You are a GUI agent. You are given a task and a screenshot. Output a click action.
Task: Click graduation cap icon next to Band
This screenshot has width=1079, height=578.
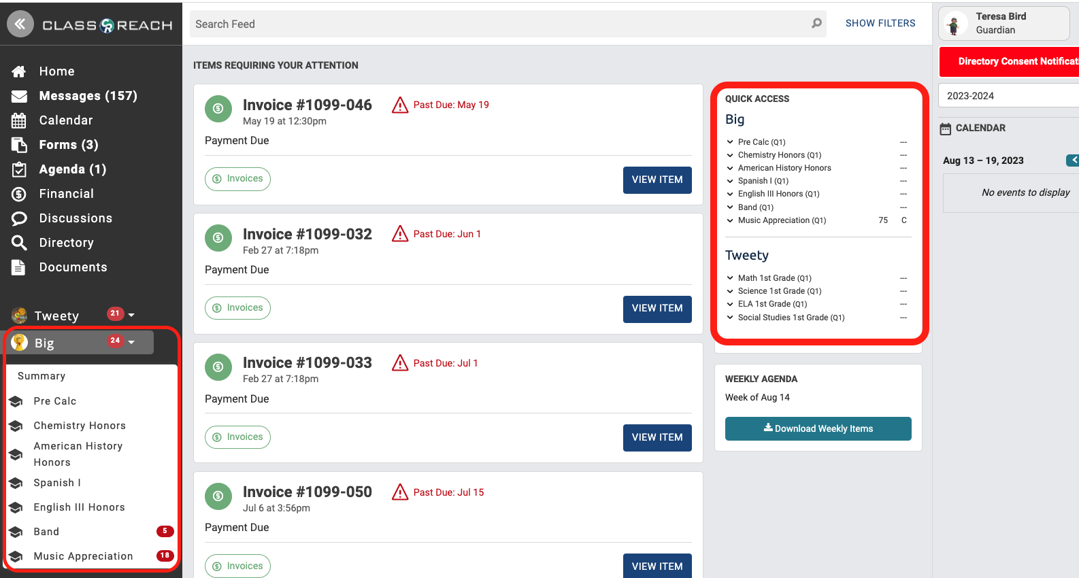pos(16,532)
